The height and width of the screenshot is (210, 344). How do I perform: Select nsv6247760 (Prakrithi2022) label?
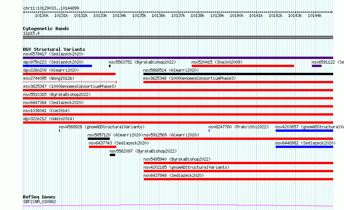[238, 127]
